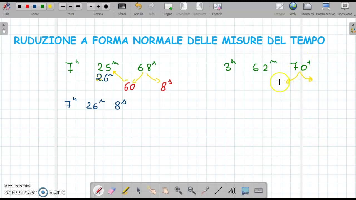Go to the Successivo page

point(199,9)
